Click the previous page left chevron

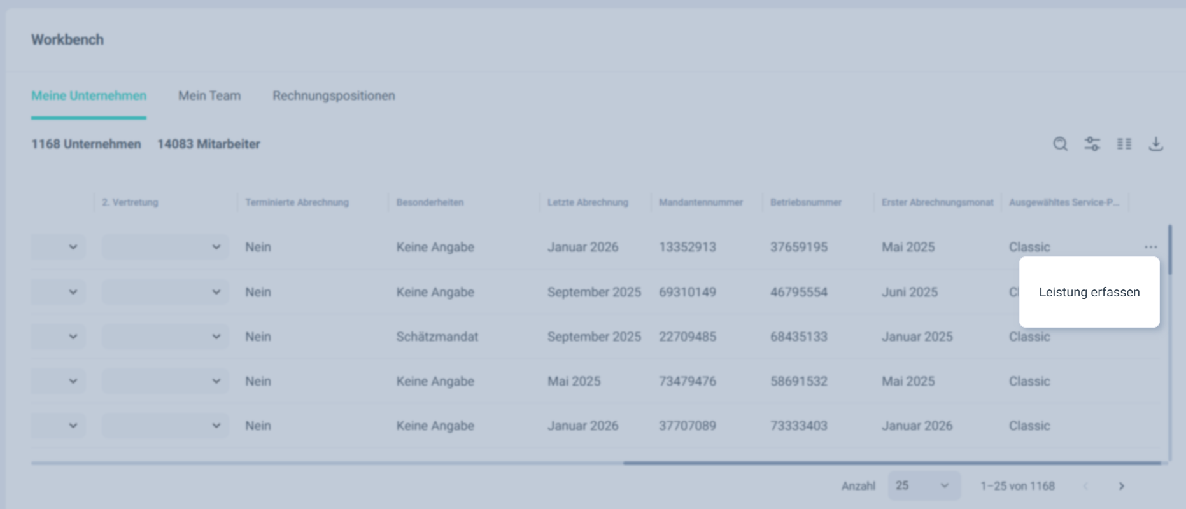[x=1085, y=486]
